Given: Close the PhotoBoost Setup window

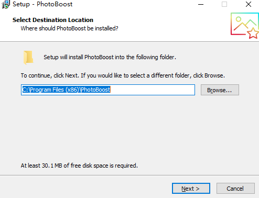Looking at the screenshot, I should (x=249, y=4).
